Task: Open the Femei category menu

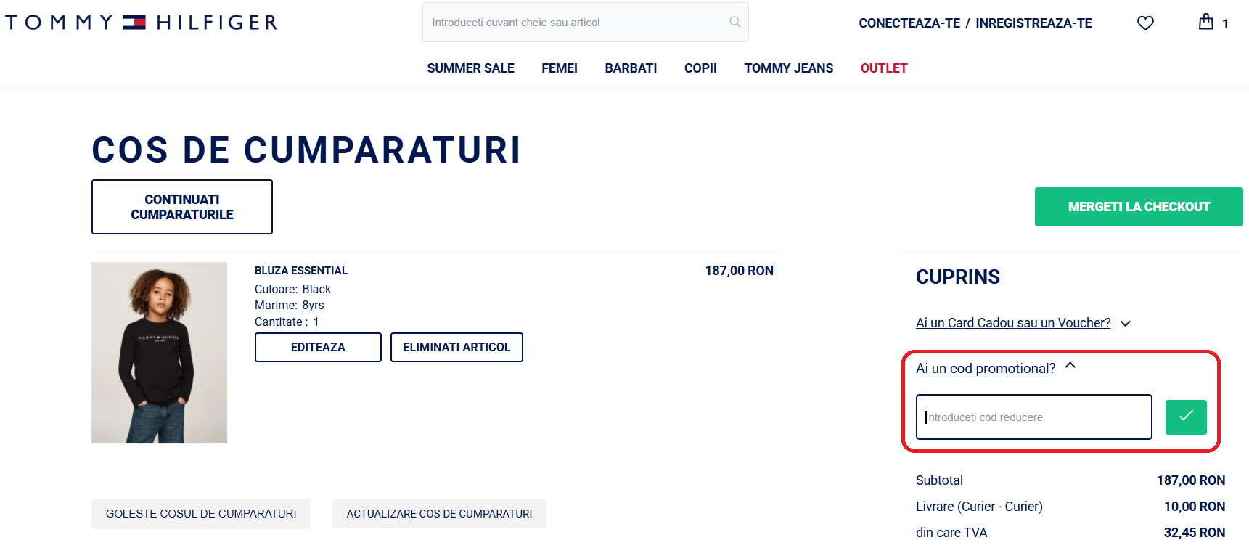Action: click(559, 68)
